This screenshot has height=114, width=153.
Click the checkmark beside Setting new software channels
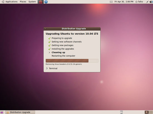tap(49, 42)
